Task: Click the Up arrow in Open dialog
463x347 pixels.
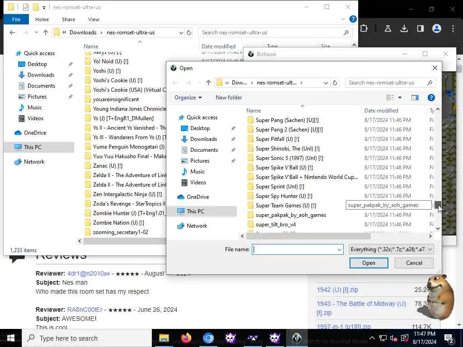Action: point(208,83)
